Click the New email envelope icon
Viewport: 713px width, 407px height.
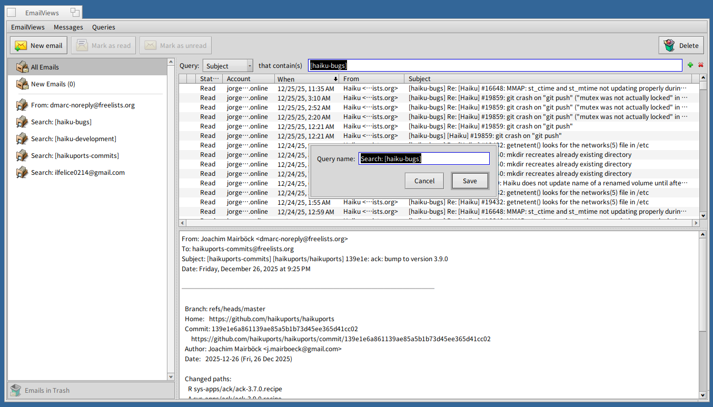21,46
